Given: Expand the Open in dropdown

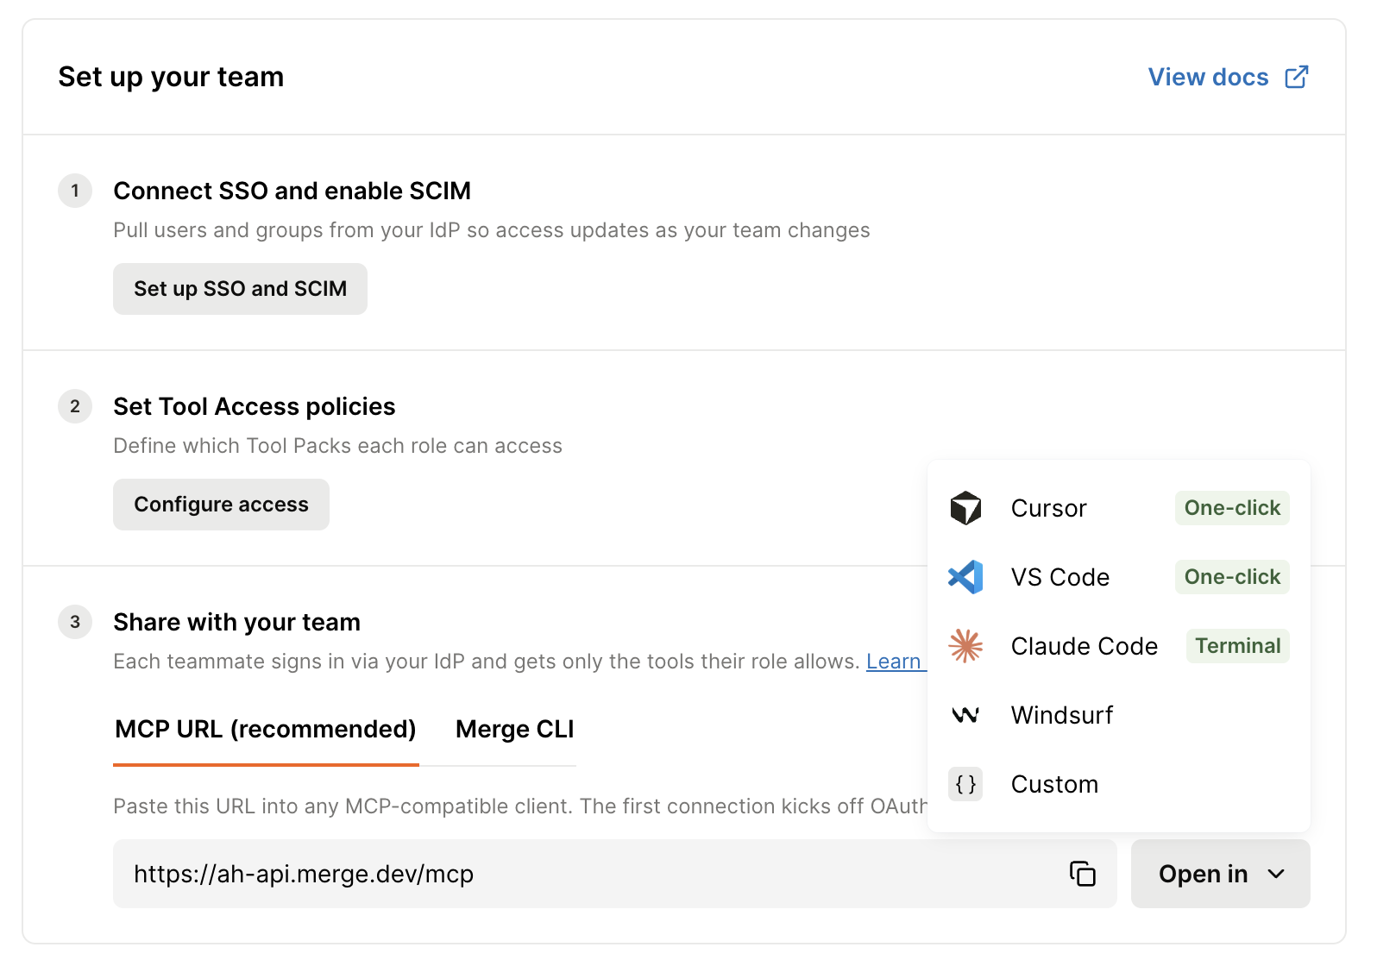Looking at the screenshot, I should 1220,874.
